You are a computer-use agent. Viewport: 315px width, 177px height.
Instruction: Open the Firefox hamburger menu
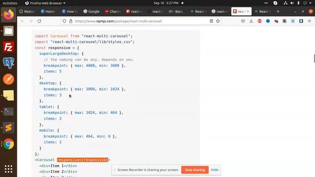[x=310, y=21]
